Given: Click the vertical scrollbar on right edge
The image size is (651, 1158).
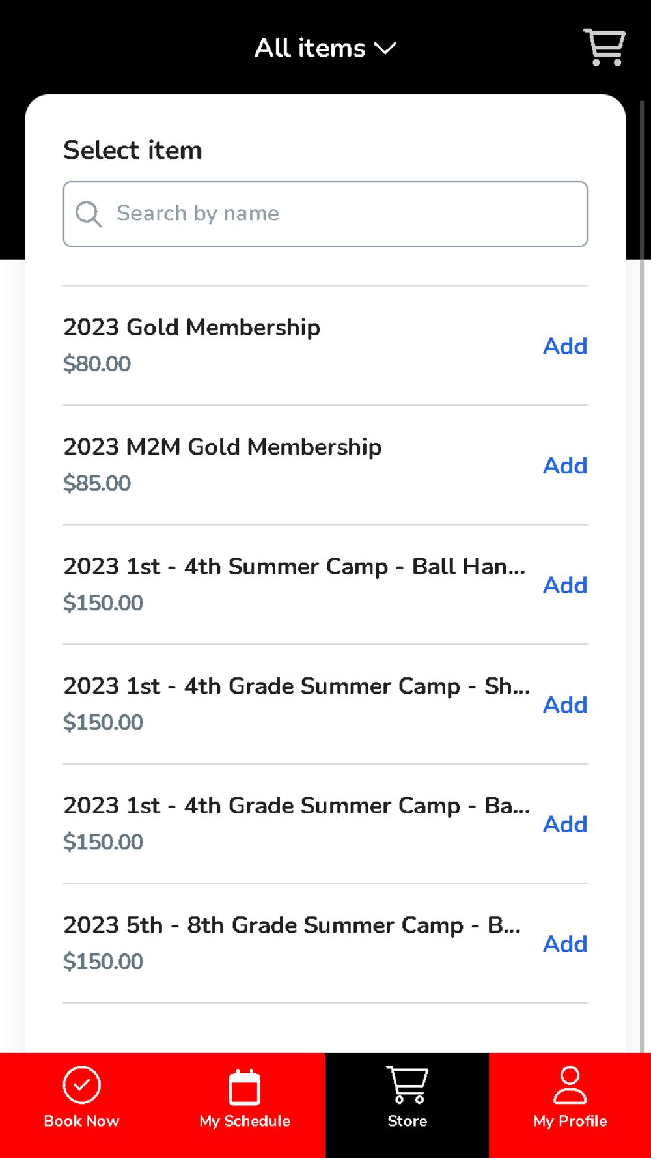Looking at the screenshot, I should click(x=643, y=521).
